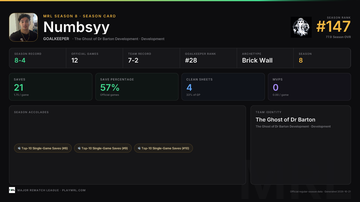Click the "7-2" team record value
This screenshot has height=202, width=360.
click(134, 60)
